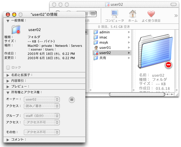The width and height of the screenshot is (181, 147).
Task: Select the user01 home folder icon
Action: pyautogui.click(x=96, y=47)
